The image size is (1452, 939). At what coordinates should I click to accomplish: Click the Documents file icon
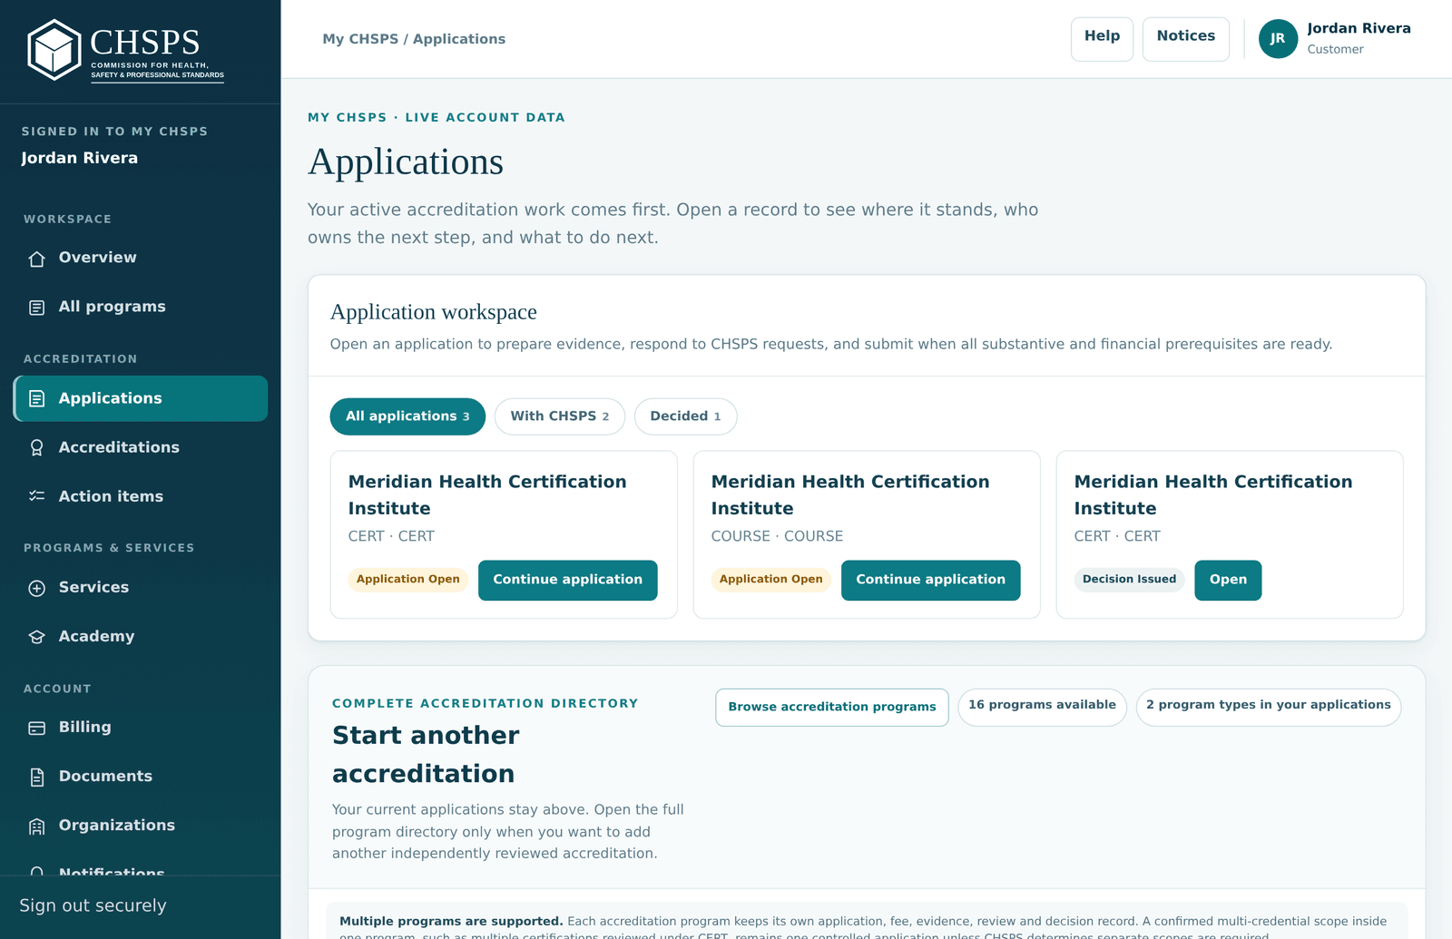(x=36, y=777)
